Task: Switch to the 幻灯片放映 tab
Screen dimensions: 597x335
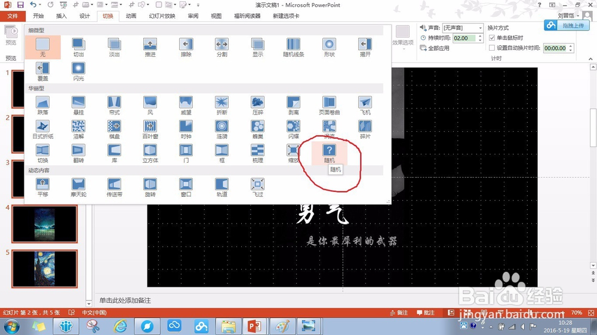Action: [162, 16]
